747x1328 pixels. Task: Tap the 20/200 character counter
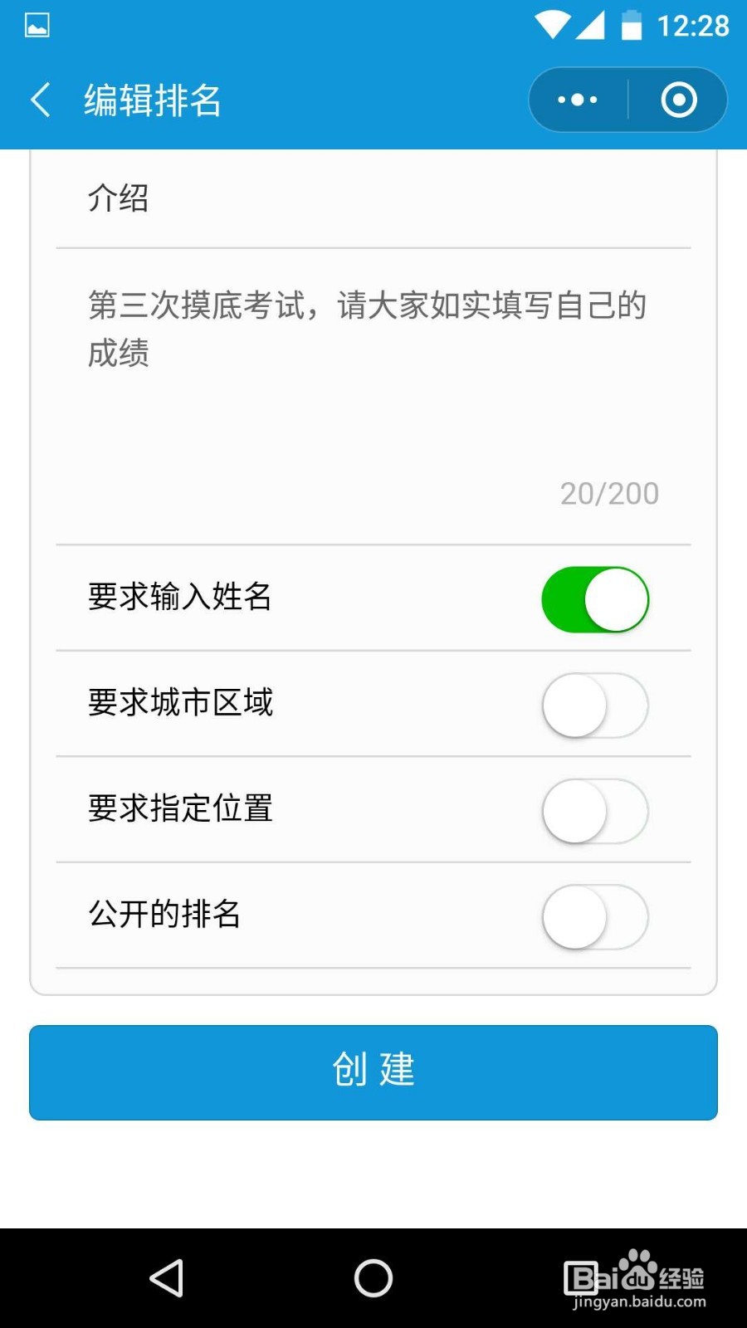[x=609, y=494]
